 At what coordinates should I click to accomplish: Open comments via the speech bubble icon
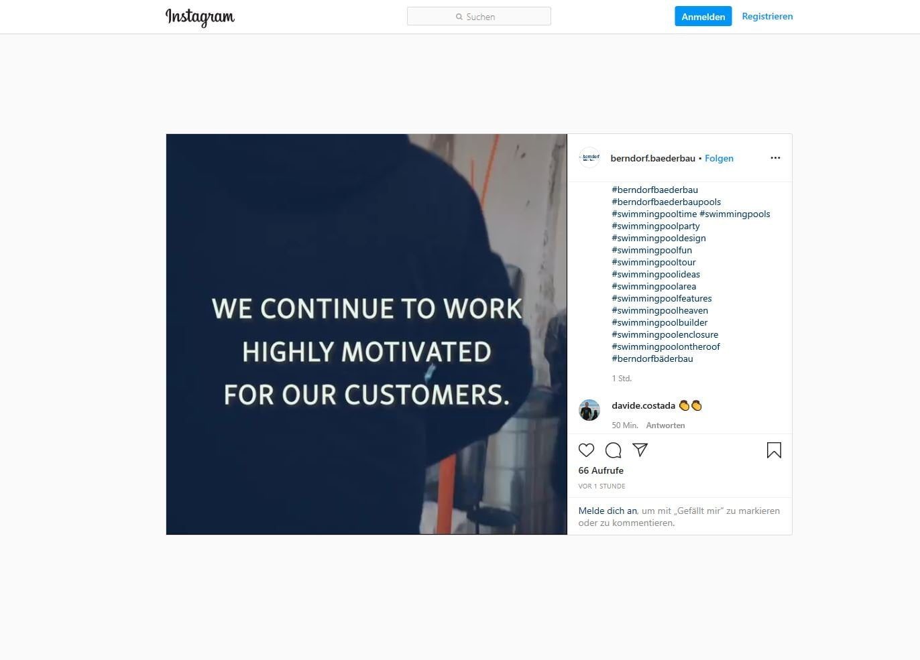pos(613,450)
